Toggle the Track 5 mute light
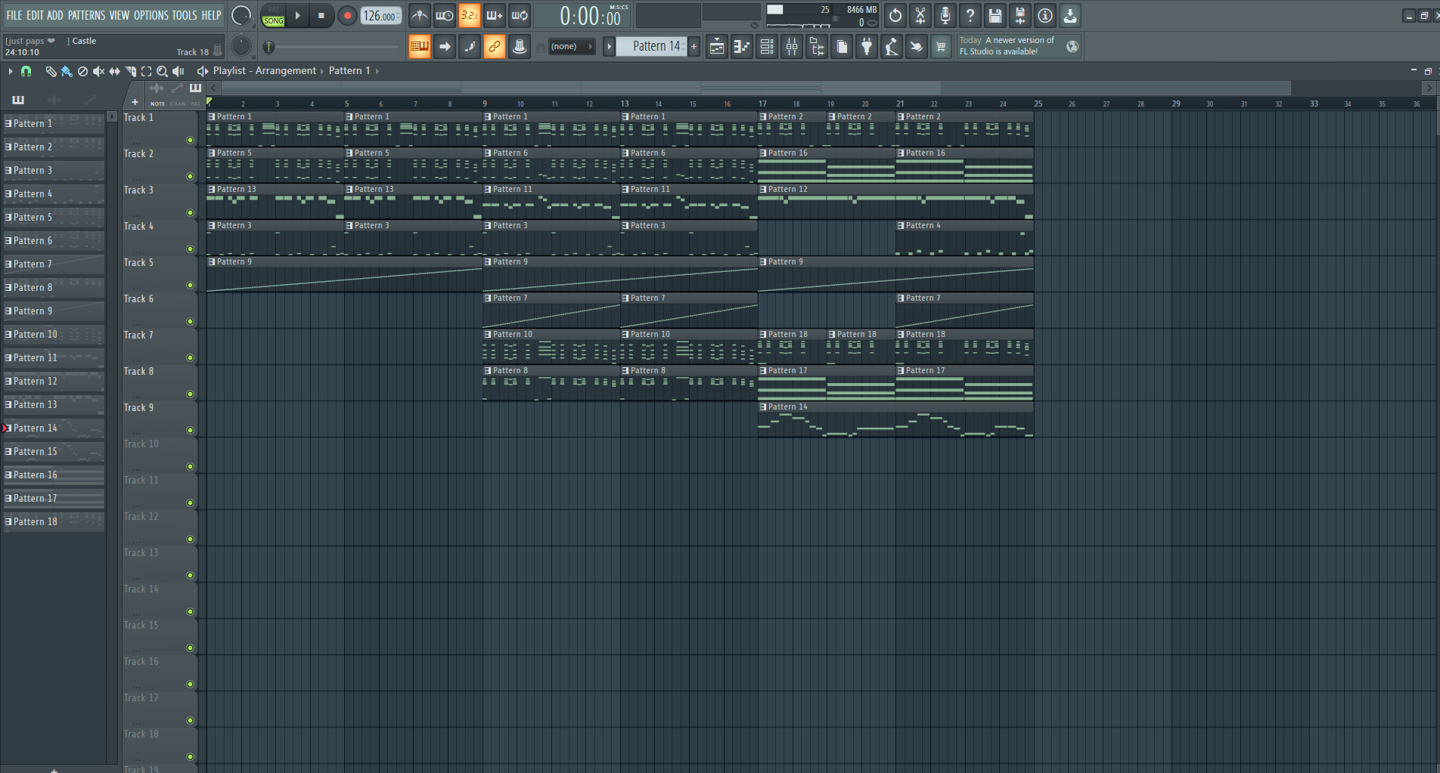The height and width of the screenshot is (773, 1440). click(x=190, y=285)
